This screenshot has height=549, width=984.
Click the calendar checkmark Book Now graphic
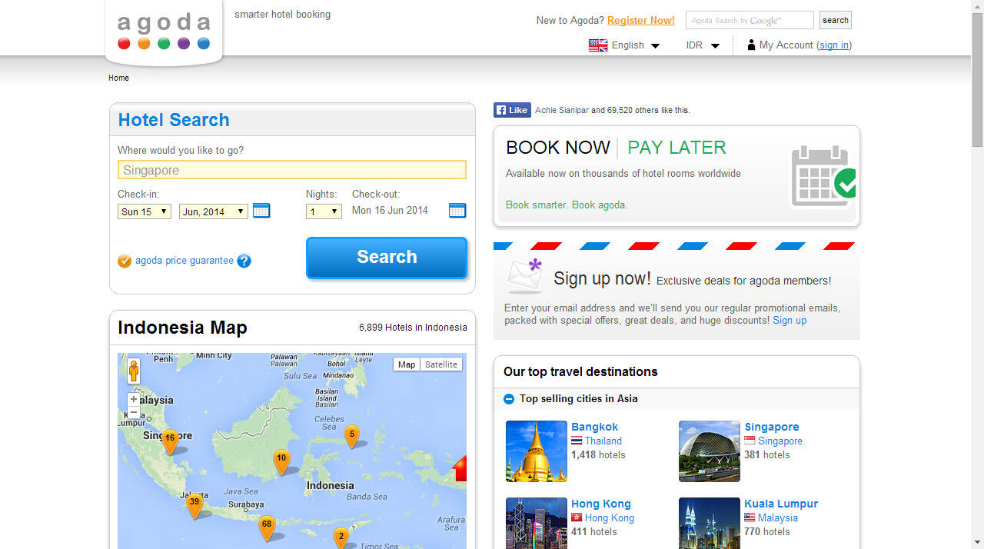pos(823,176)
